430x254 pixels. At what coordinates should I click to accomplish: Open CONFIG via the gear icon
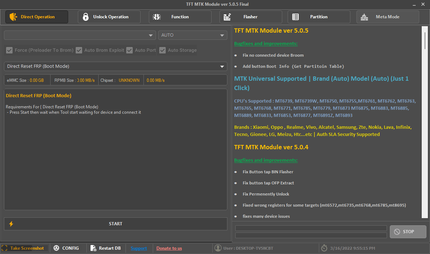click(56, 248)
